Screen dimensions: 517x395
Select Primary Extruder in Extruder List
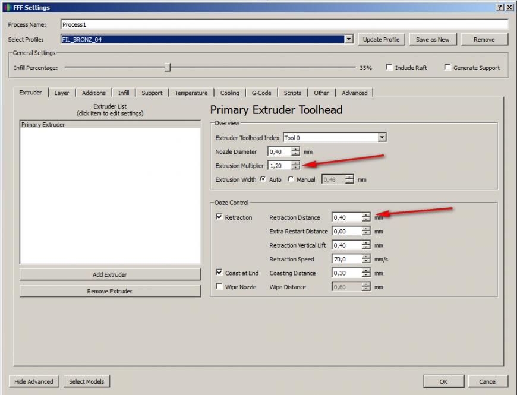pyautogui.click(x=110, y=125)
